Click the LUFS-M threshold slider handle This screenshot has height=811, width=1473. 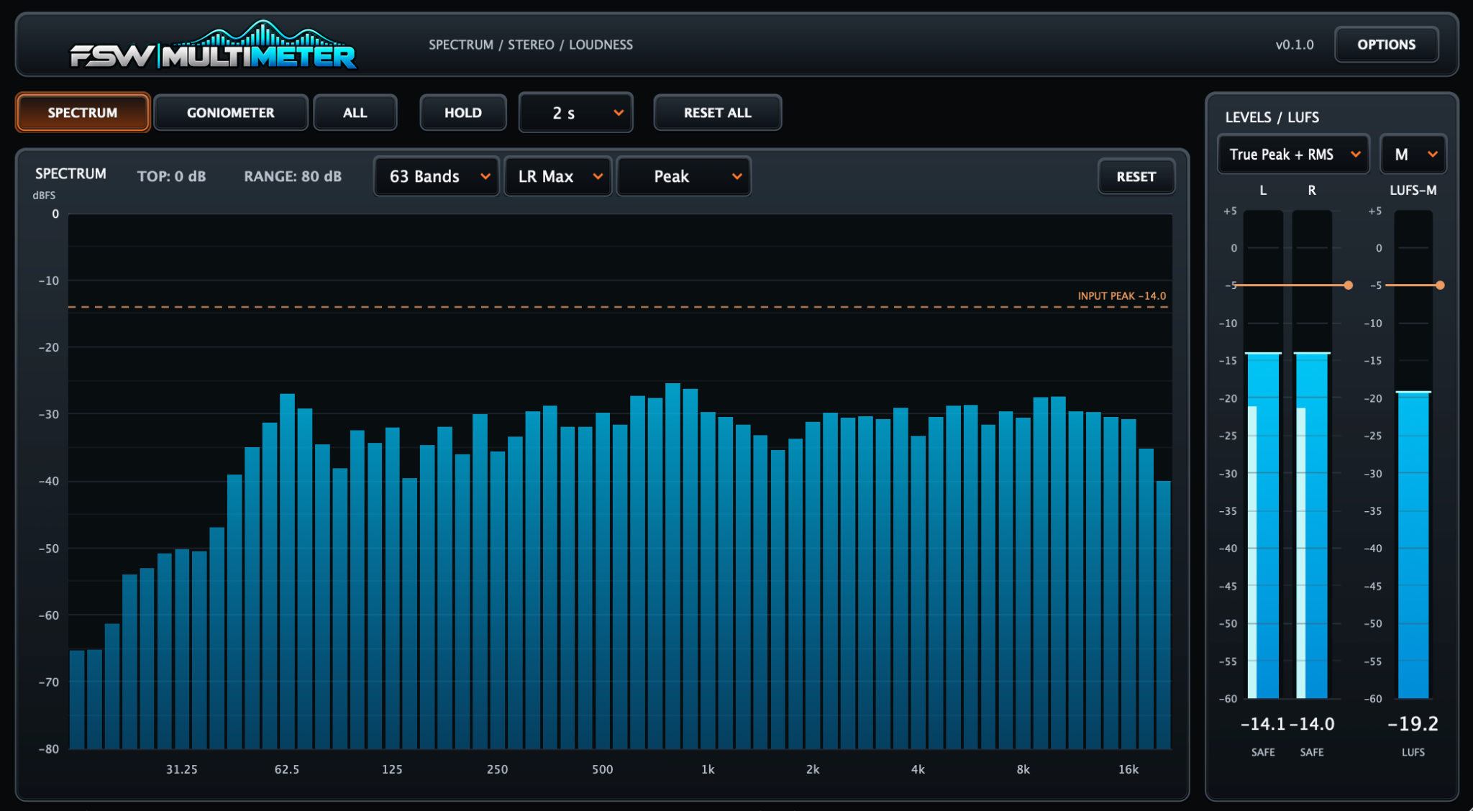click(x=1440, y=285)
